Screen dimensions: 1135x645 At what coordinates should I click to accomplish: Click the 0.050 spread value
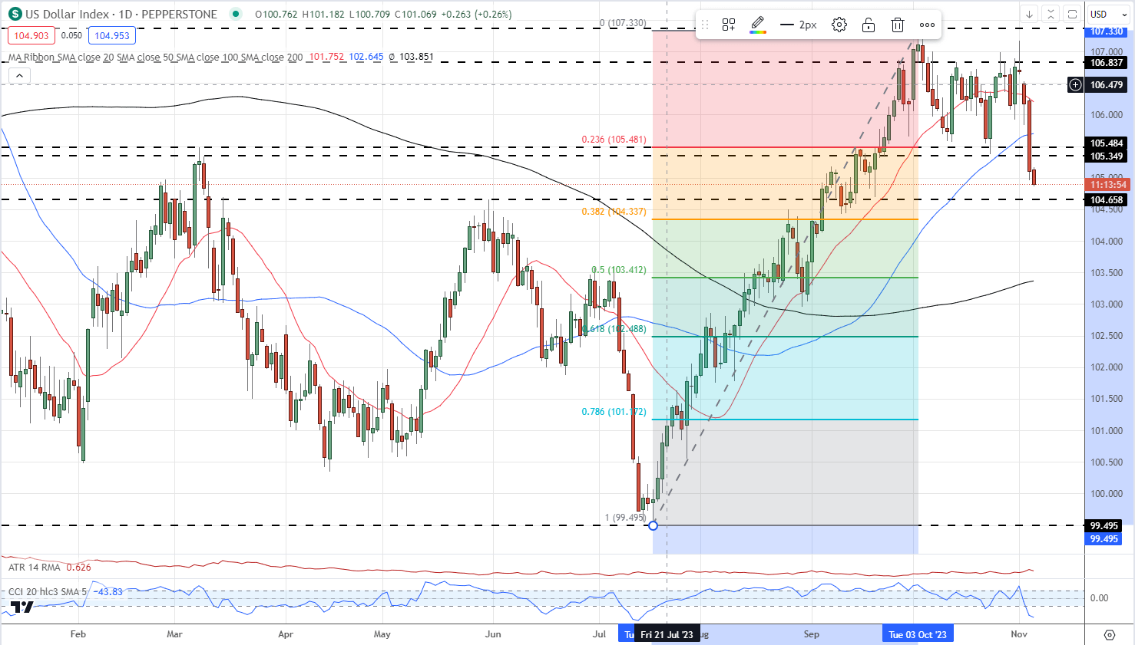71,35
